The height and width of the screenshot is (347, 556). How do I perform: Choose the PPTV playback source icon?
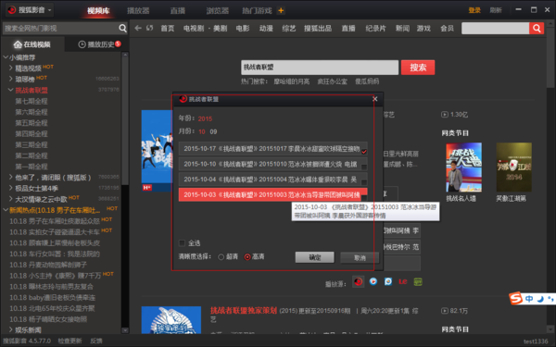(x=388, y=281)
